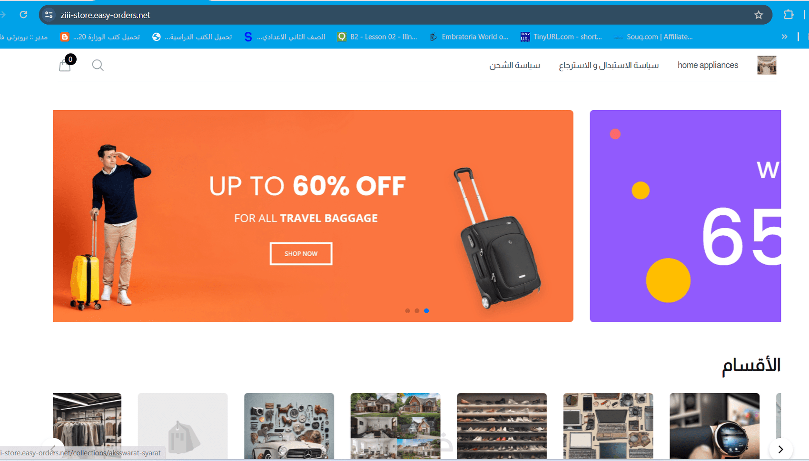
Task: Bookmark page with star icon
Action: point(759,15)
